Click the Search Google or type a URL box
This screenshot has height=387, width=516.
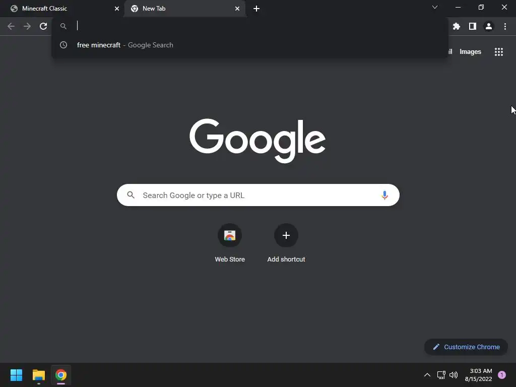(x=258, y=195)
